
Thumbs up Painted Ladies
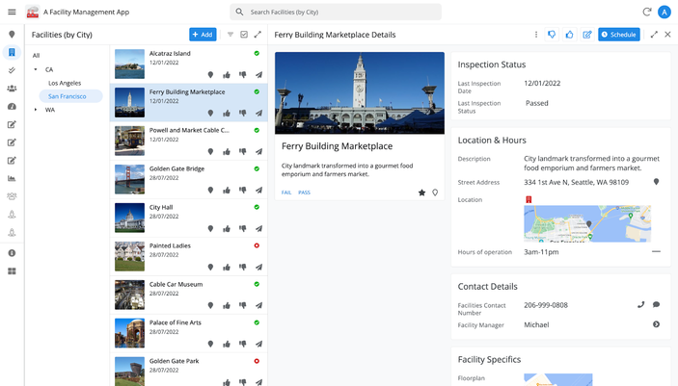coord(227,268)
